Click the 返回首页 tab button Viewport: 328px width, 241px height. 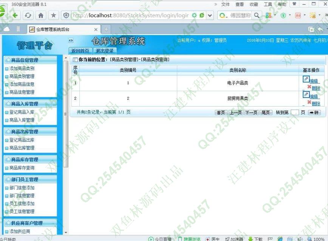(80, 51)
